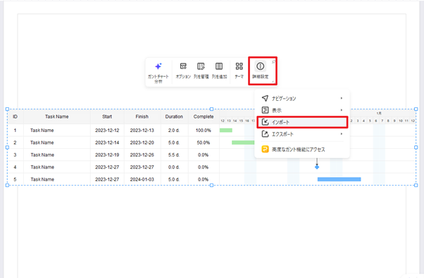Select the 2.0 d. duration cell
This screenshot has height=278, width=424.
point(174,131)
